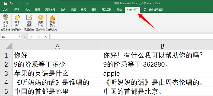Switch to the 开发工具 ribbon tab

pyautogui.click(x=106, y=10)
